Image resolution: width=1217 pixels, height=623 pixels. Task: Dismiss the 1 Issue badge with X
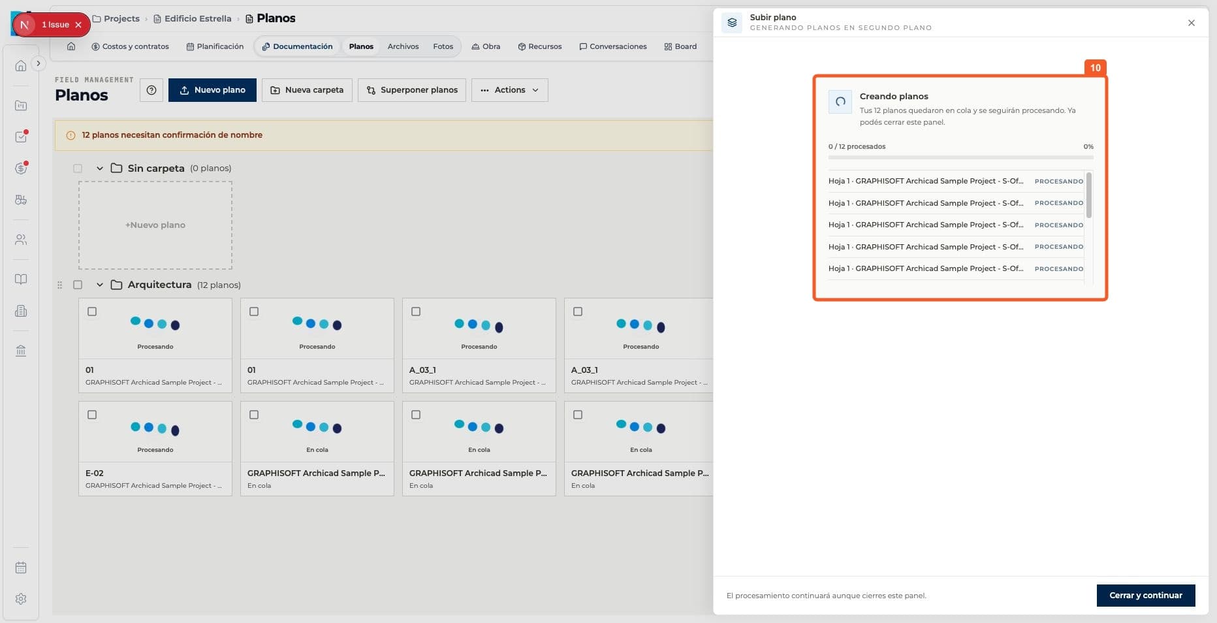[78, 25]
